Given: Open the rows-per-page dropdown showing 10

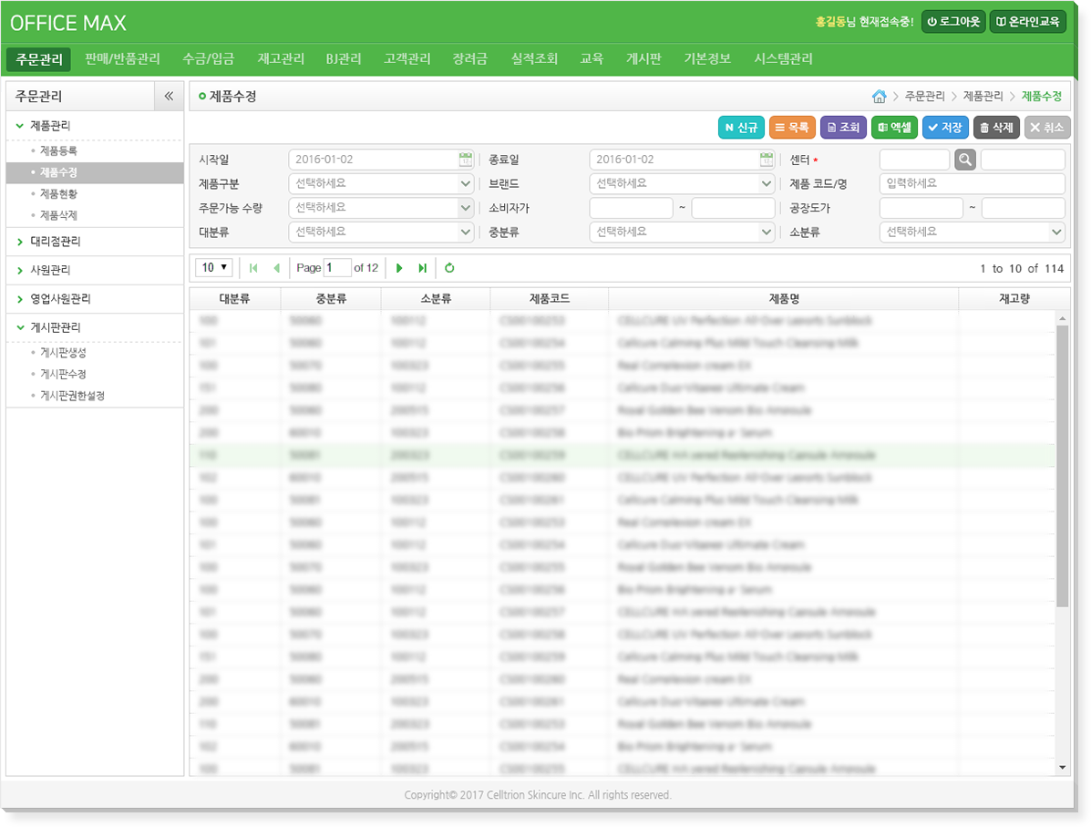Looking at the screenshot, I should (215, 268).
